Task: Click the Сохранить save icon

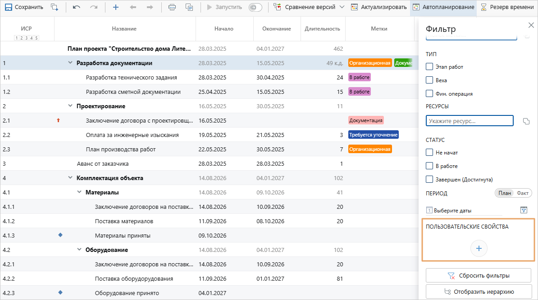Action: pos(8,7)
